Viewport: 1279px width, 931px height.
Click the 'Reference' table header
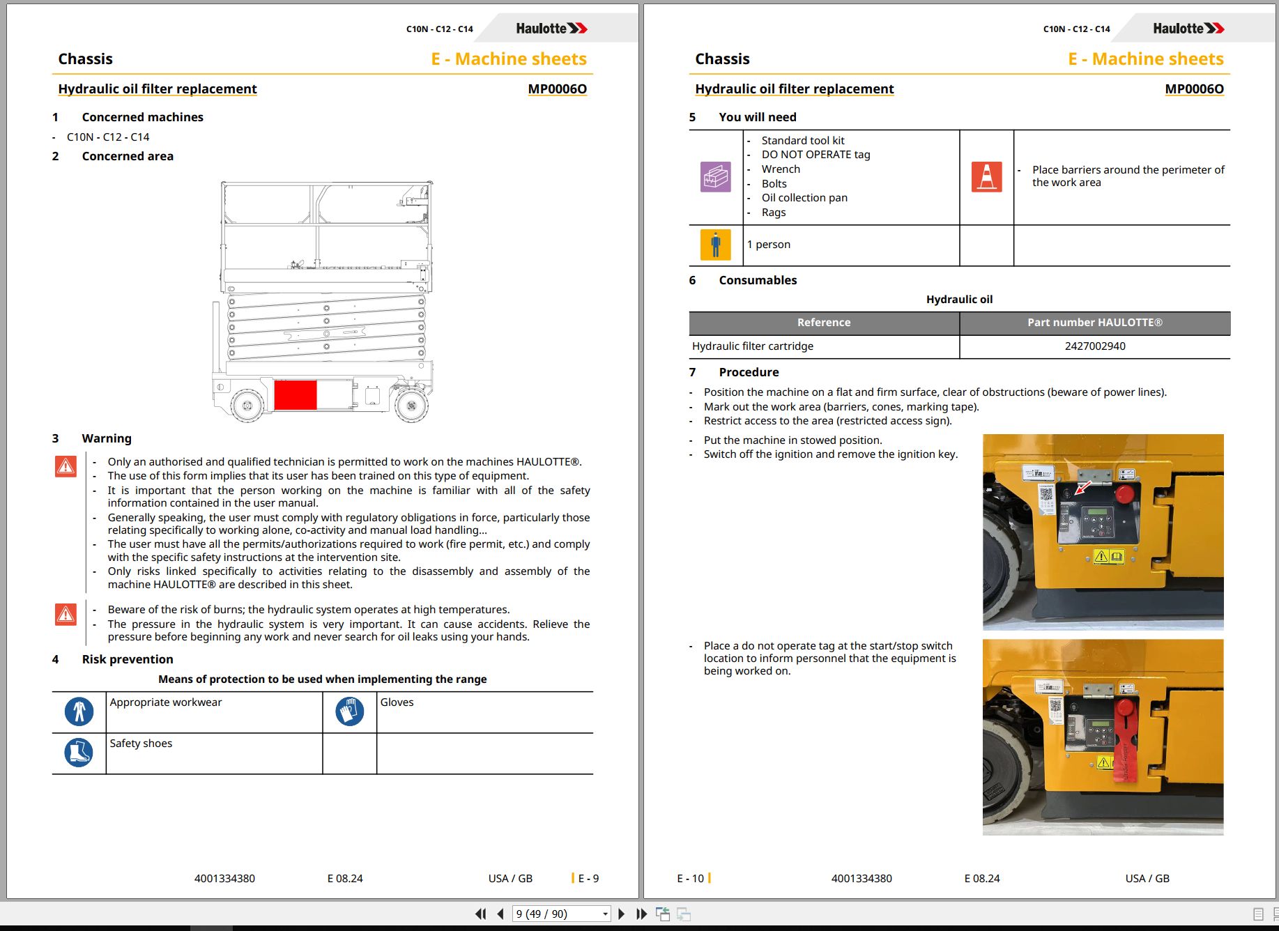824,323
